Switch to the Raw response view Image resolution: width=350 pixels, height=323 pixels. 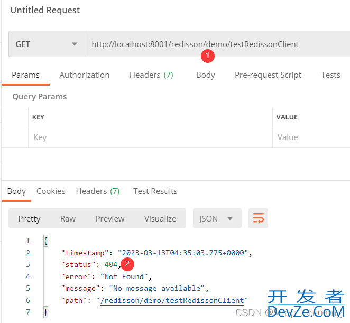(68, 218)
